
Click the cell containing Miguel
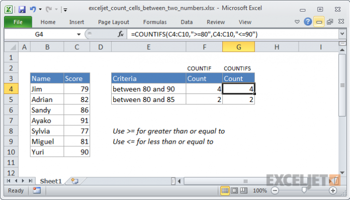[47, 142]
